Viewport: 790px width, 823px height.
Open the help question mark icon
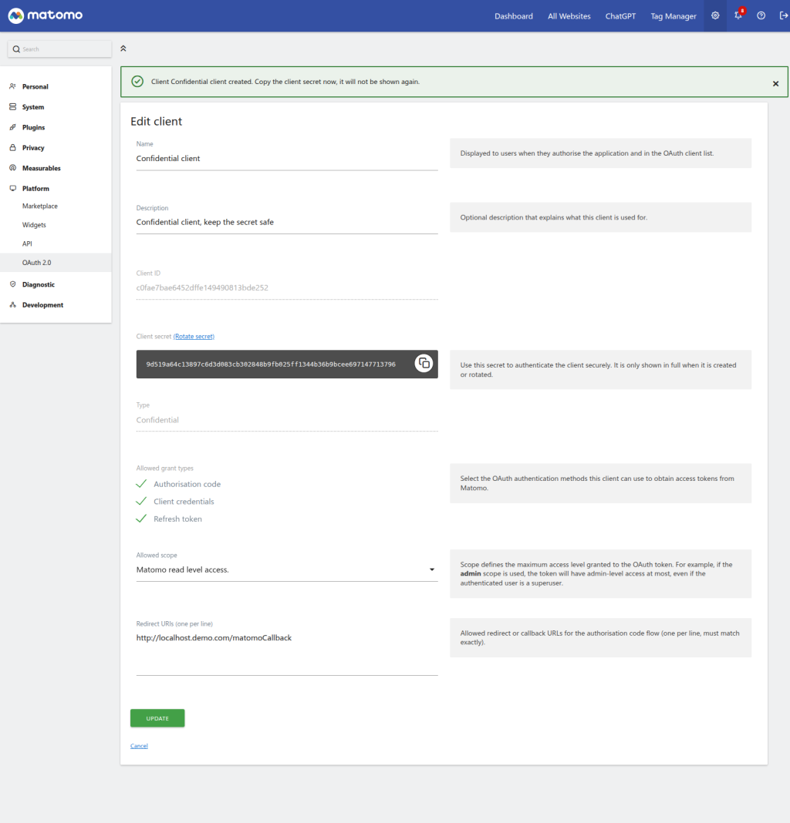761,16
